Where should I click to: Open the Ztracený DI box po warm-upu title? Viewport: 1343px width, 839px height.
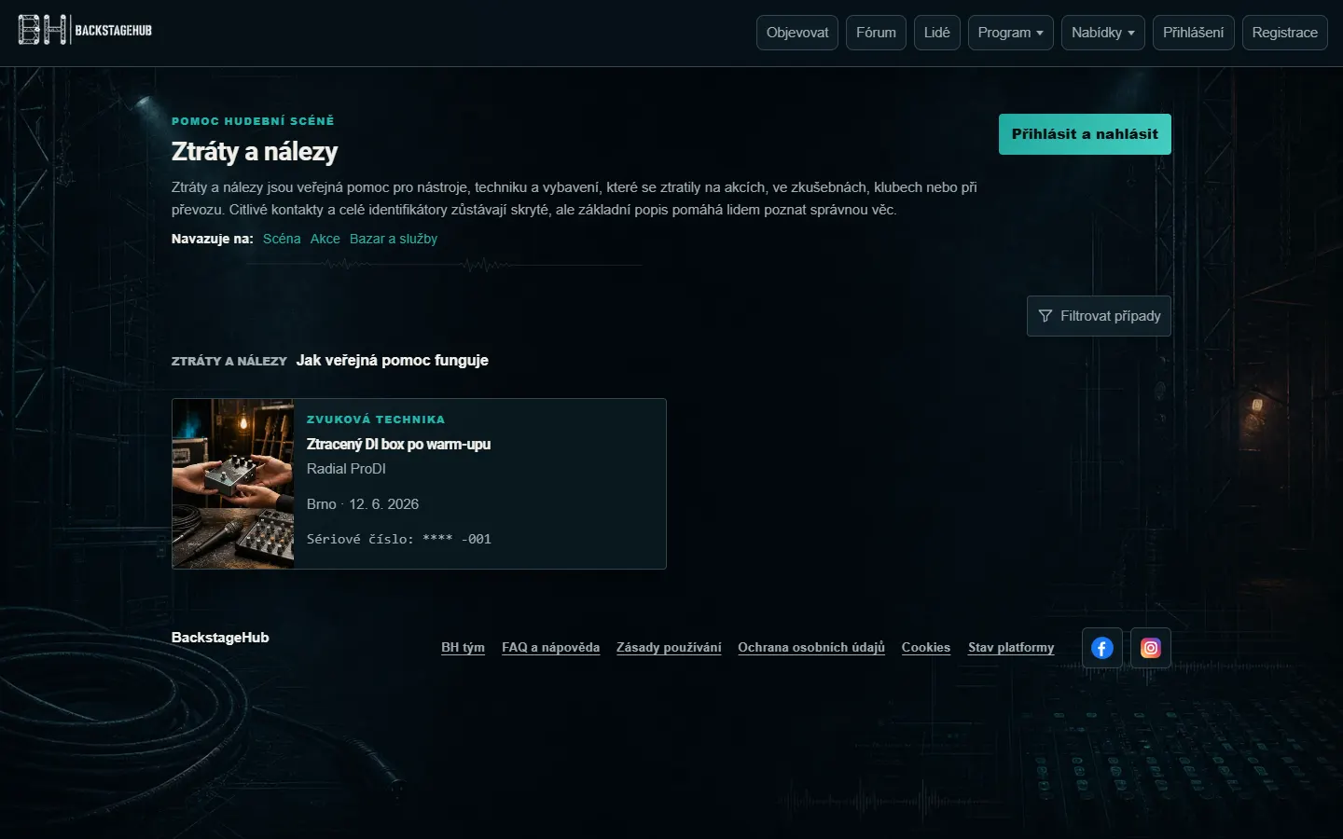point(398,444)
